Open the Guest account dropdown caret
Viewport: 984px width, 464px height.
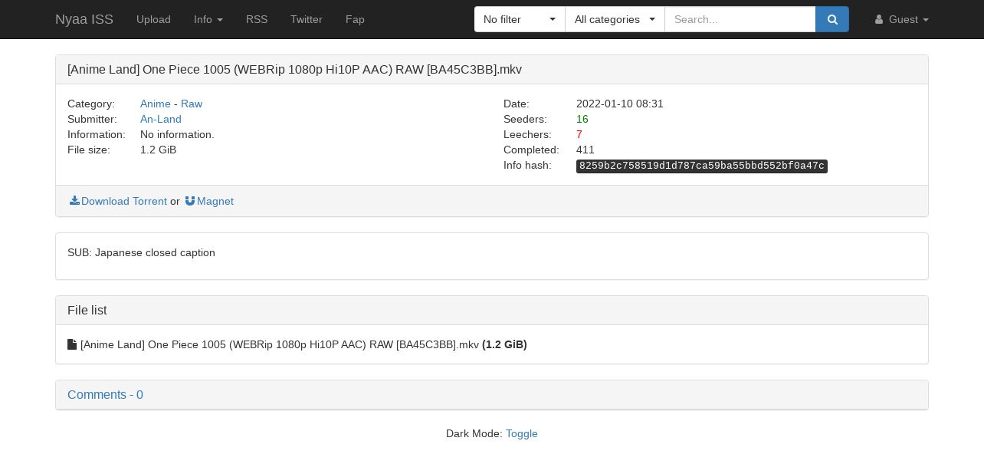tap(926, 20)
